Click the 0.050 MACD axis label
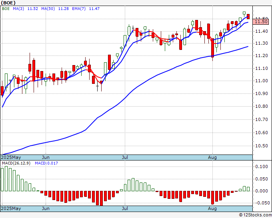272x218 pixels. (262, 179)
